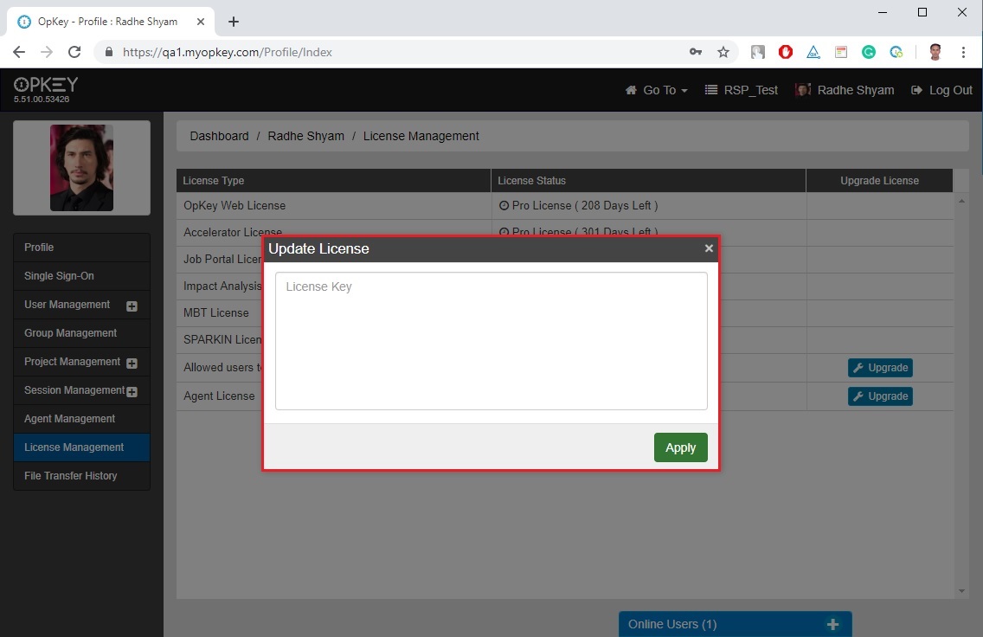This screenshot has width=983, height=637.
Task: Focus the License Key text area
Action: (x=491, y=341)
